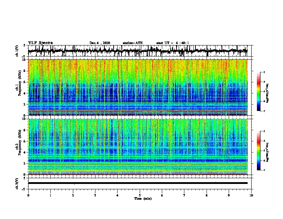This screenshot has width=283, height=219.
Task: Click time axis tick label "10"
Action: point(251,195)
